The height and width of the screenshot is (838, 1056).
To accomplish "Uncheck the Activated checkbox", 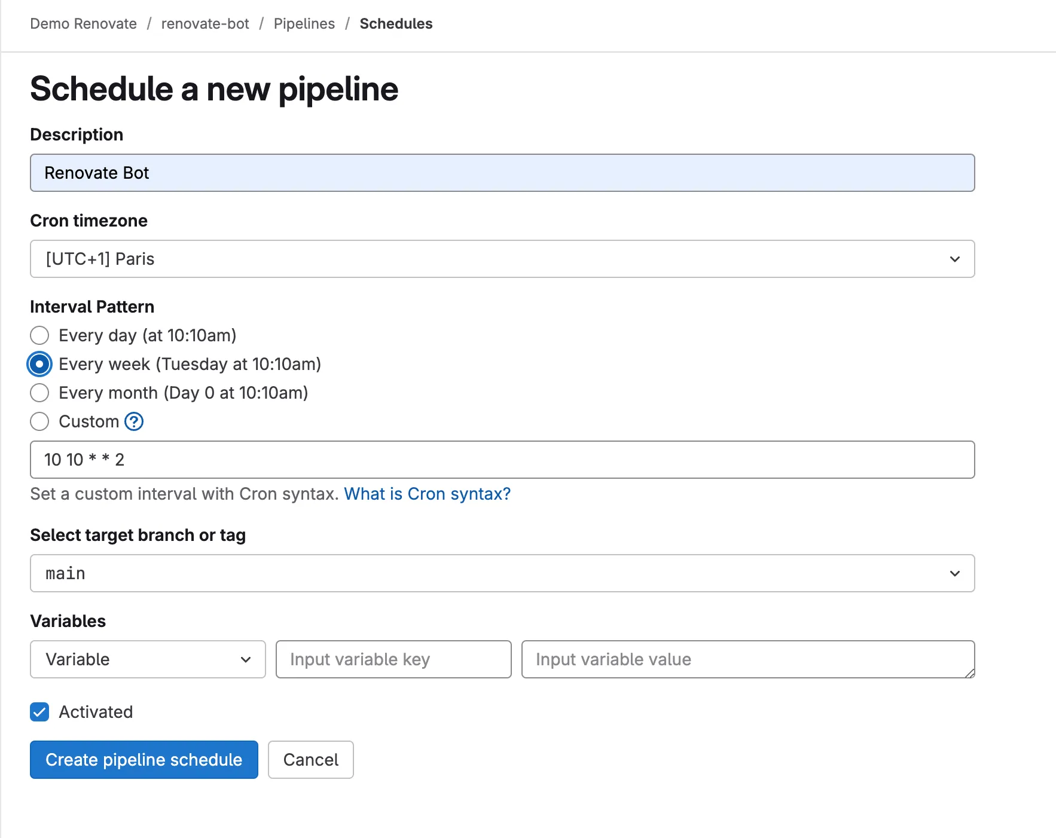I will point(39,712).
